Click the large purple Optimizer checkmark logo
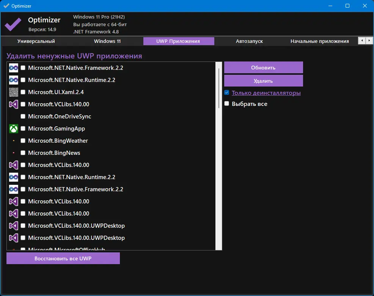 point(13,24)
